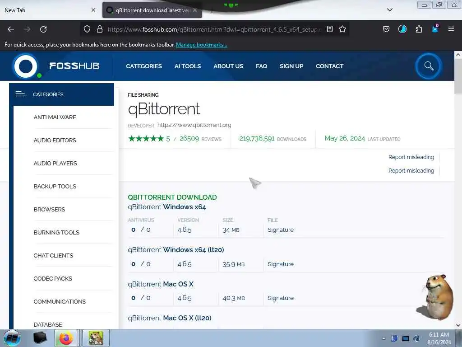This screenshot has height=347, width=462.
Task: Bookmark this page with the star icon
Action: (342, 29)
